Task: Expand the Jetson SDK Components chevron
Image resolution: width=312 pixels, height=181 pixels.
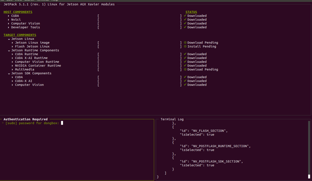Action: [9, 73]
